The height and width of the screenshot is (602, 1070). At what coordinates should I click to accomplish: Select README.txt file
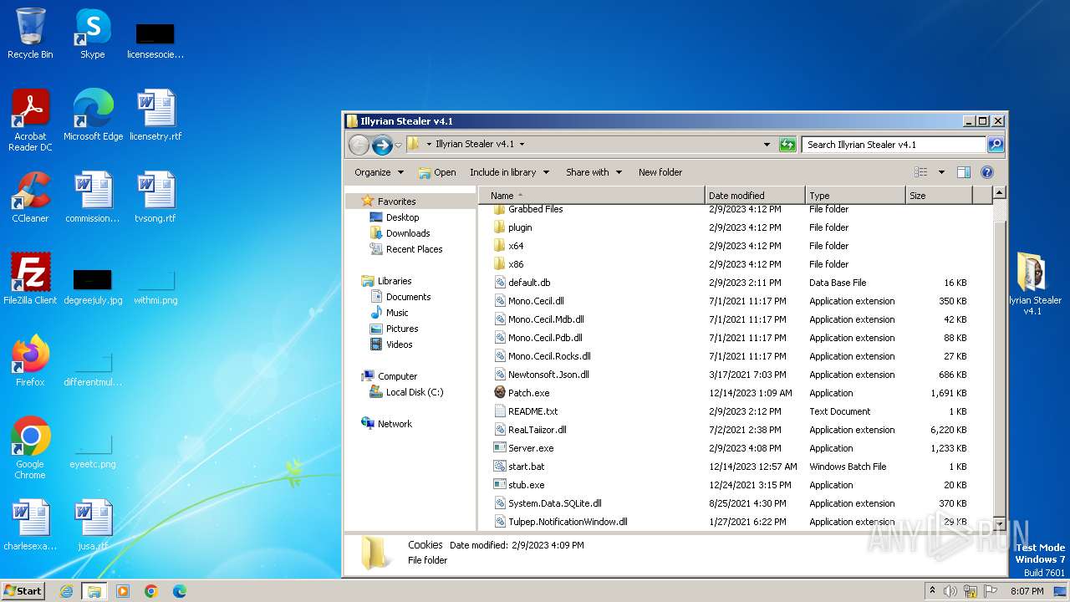pos(532,411)
